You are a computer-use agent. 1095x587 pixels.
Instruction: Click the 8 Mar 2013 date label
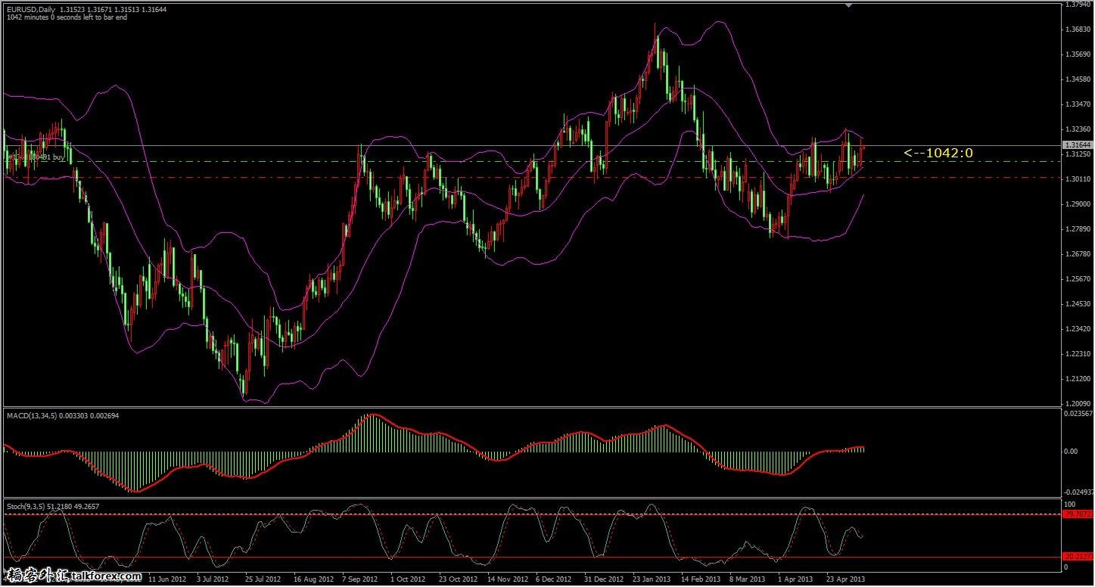click(x=748, y=579)
